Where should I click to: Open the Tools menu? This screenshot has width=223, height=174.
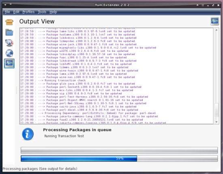(x=42, y=12)
